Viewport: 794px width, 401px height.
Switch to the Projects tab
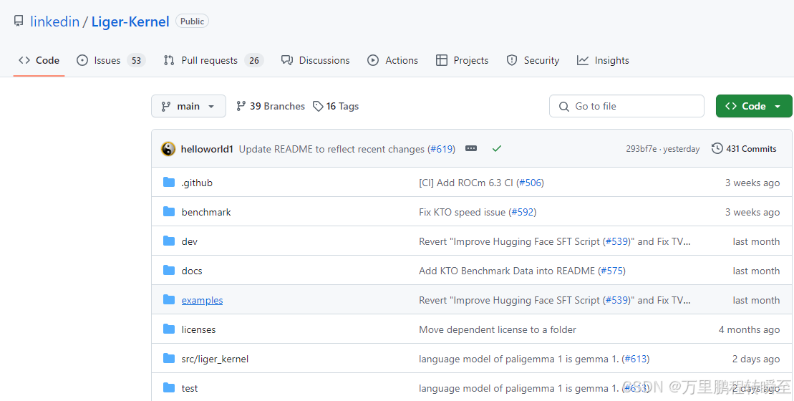click(x=463, y=60)
